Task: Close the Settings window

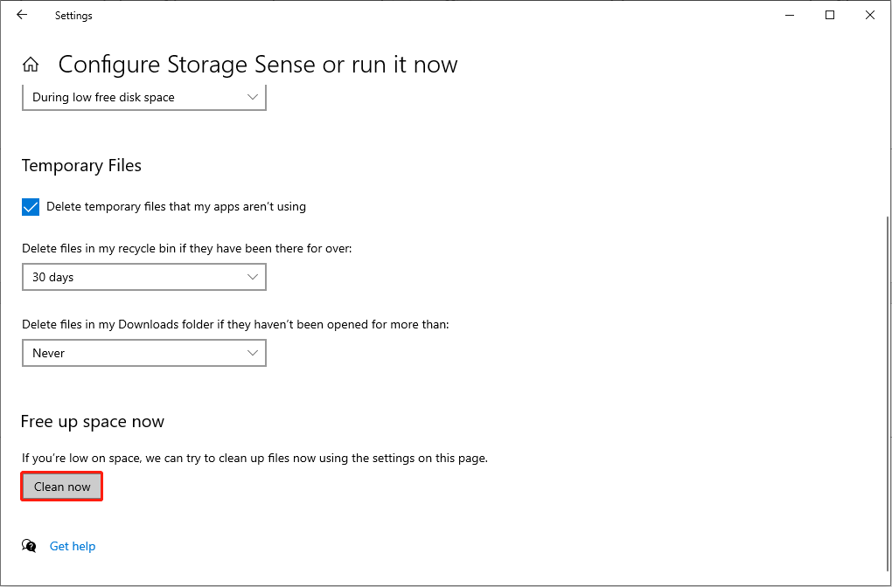Action: click(x=869, y=16)
